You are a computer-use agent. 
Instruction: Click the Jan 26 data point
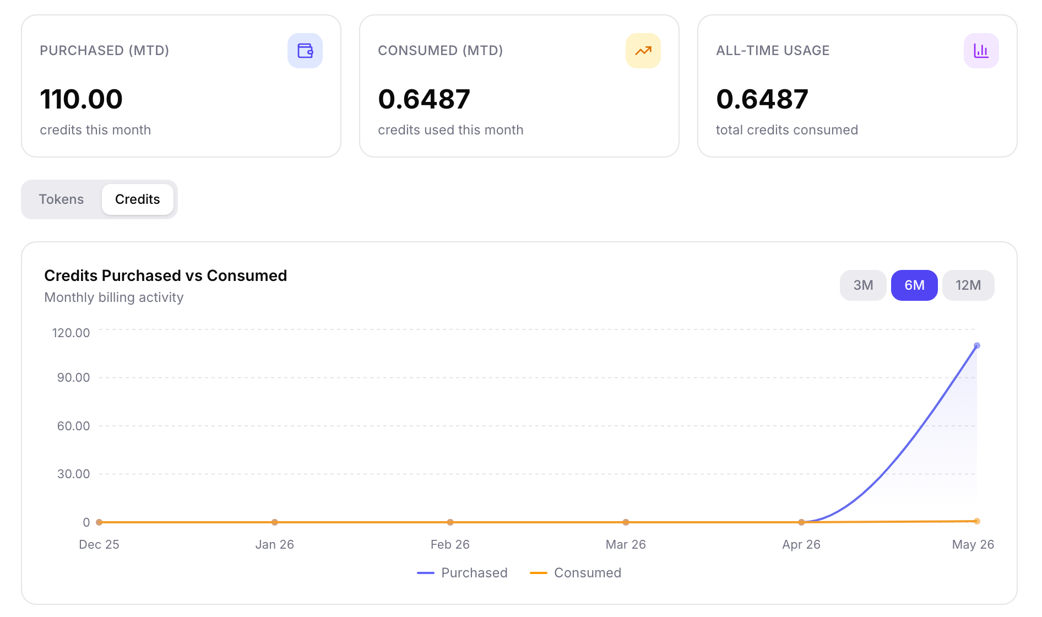coord(274,522)
